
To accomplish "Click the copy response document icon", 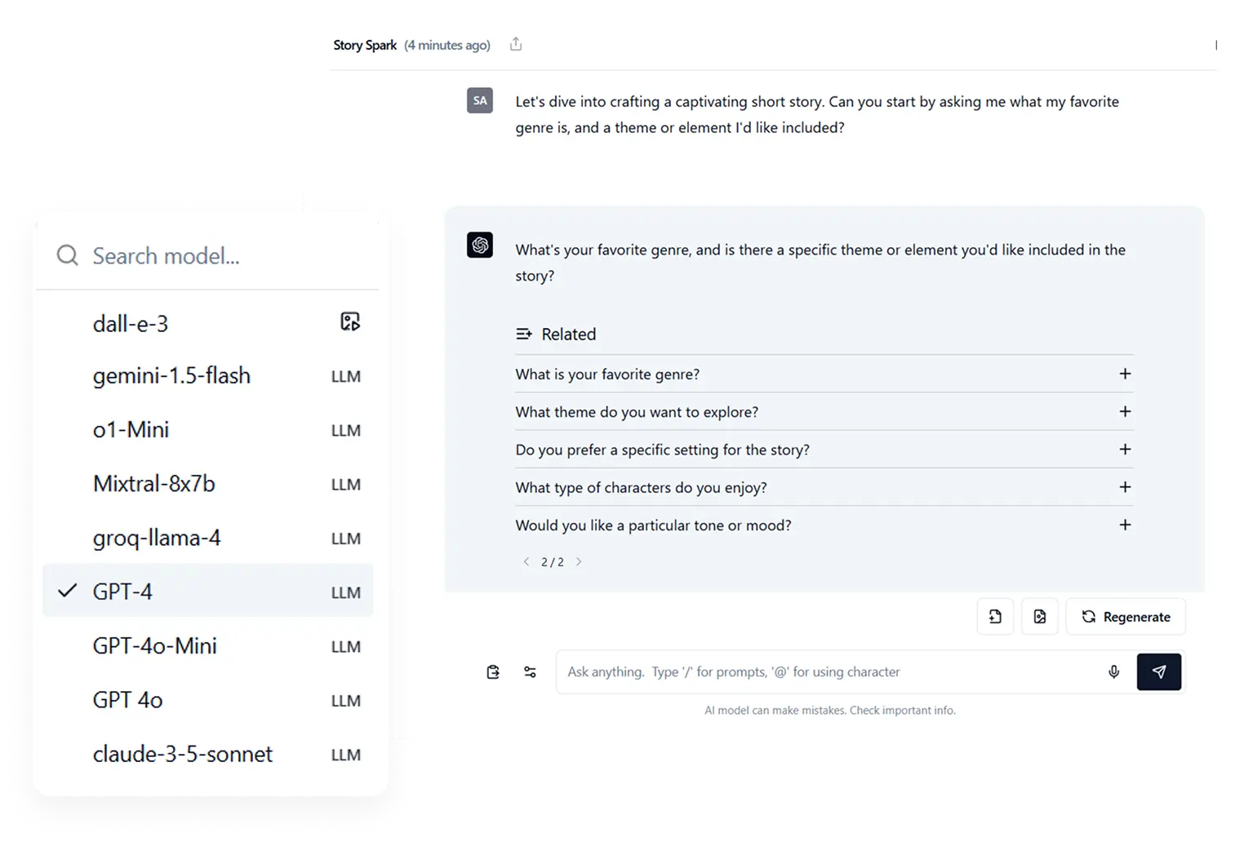I will [995, 617].
